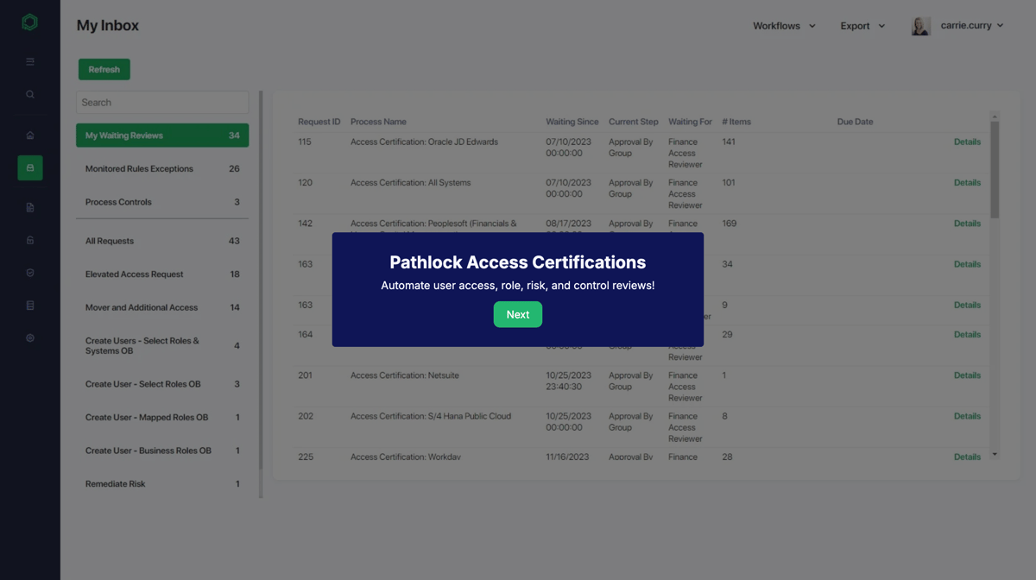Image resolution: width=1036 pixels, height=580 pixels.
Task: Toggle the sidebar menu expand icon
Action: pos(30,62)
